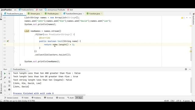
Task: Click the dump threads camera icon
Action: pos(5,86)
